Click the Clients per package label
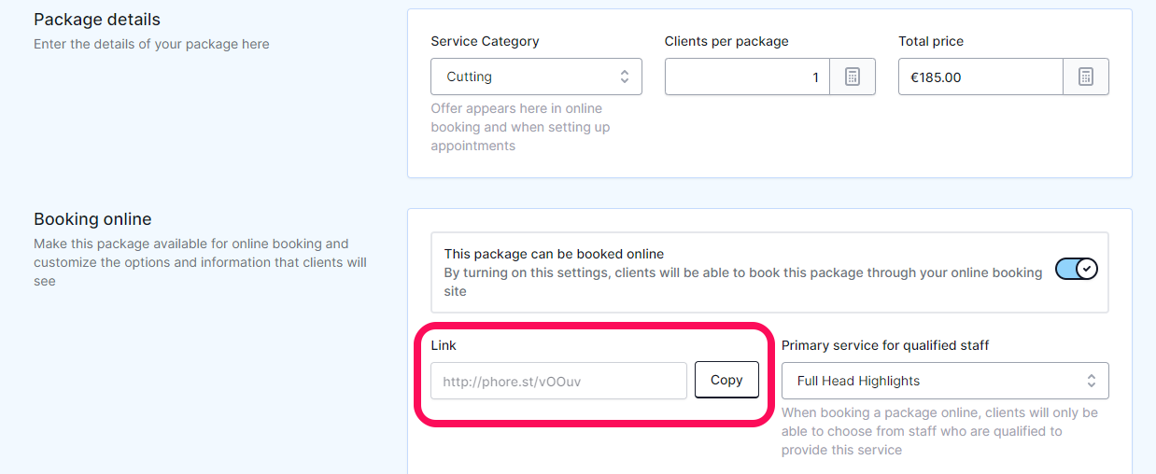The height and width of the screenshot is (474, 1156). click(x=726, y=41)
